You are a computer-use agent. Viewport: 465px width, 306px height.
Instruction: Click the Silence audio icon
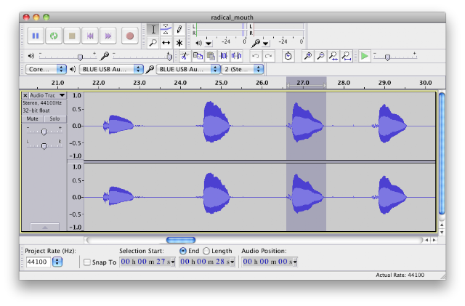pos(236,56)
